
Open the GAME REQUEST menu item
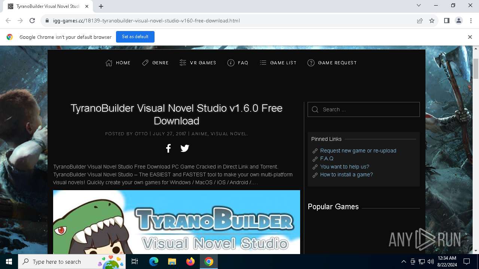pos(332,63)
